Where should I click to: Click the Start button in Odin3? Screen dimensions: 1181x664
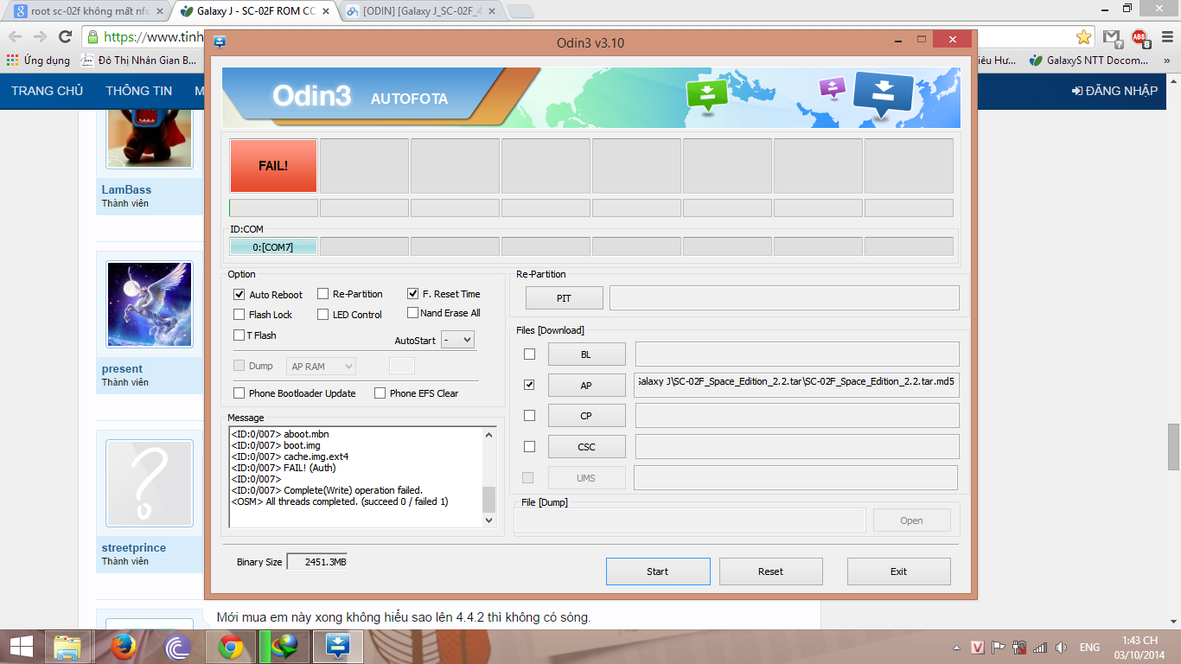point(658,571)
